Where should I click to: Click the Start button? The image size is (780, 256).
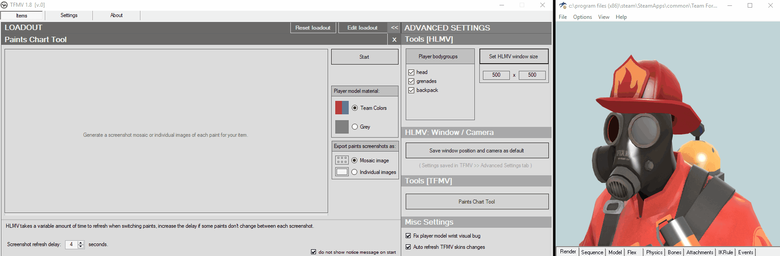coord(364,57)
